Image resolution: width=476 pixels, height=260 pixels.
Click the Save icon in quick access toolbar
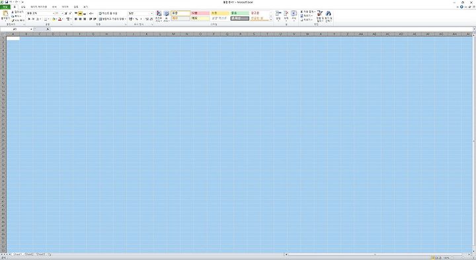[7, 2]
